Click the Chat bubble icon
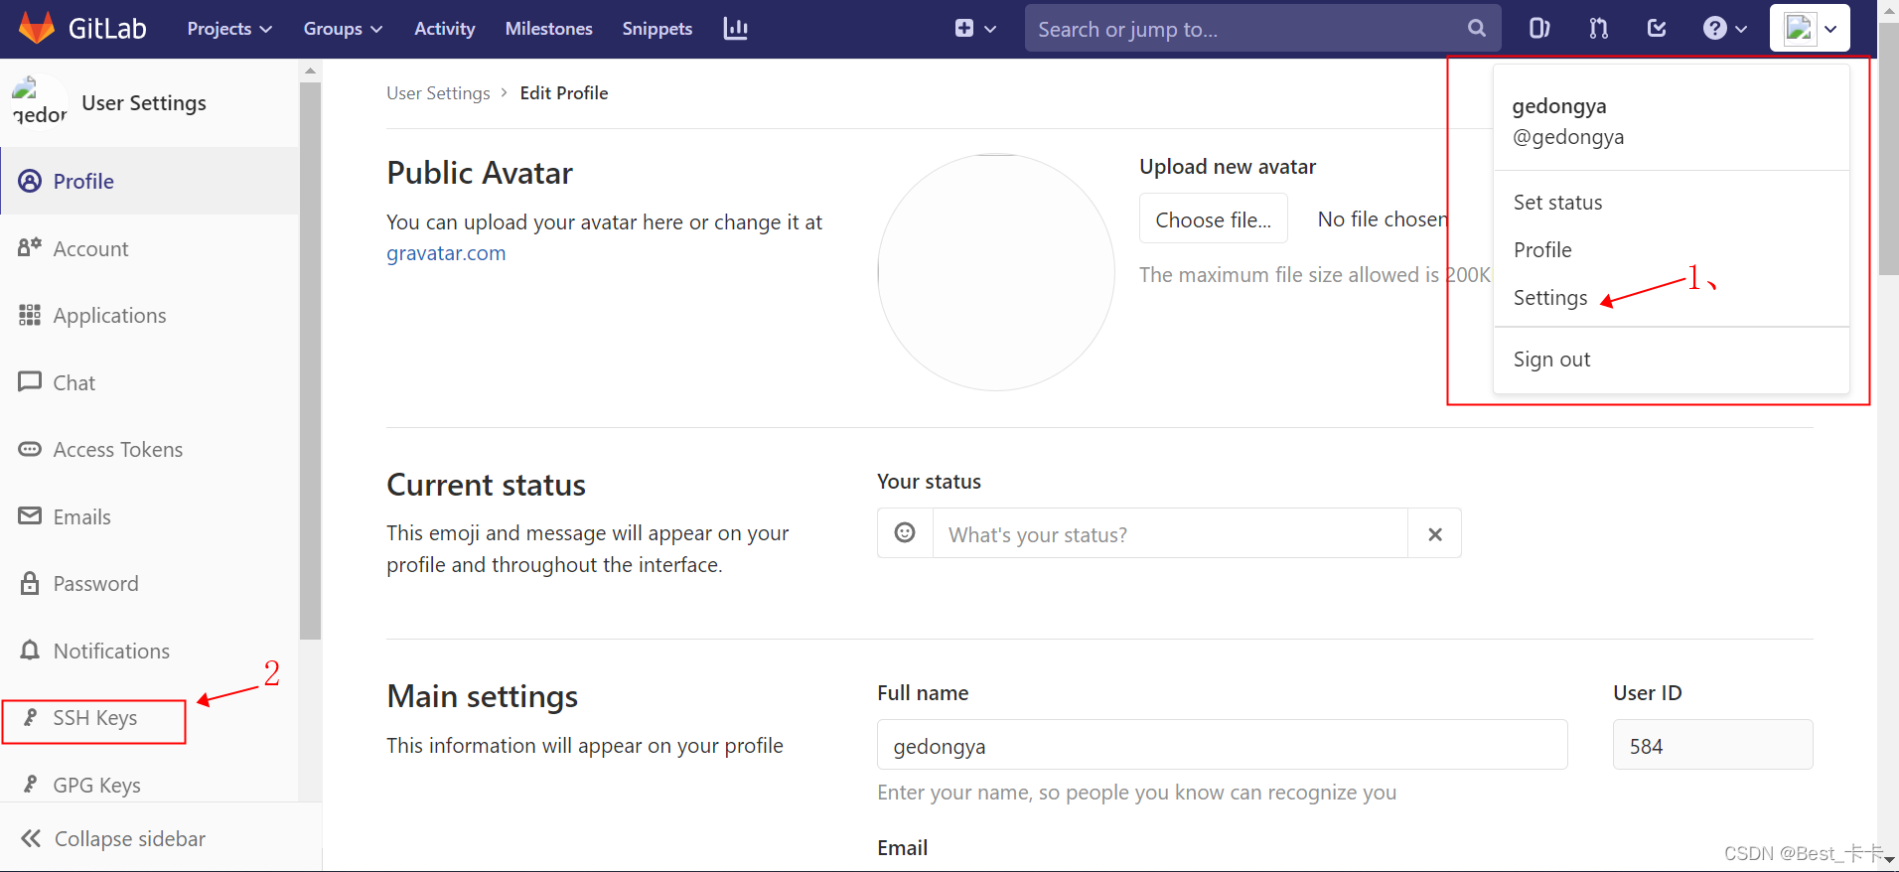Screen dimensions: 1899x872 (x=30, y=381)
